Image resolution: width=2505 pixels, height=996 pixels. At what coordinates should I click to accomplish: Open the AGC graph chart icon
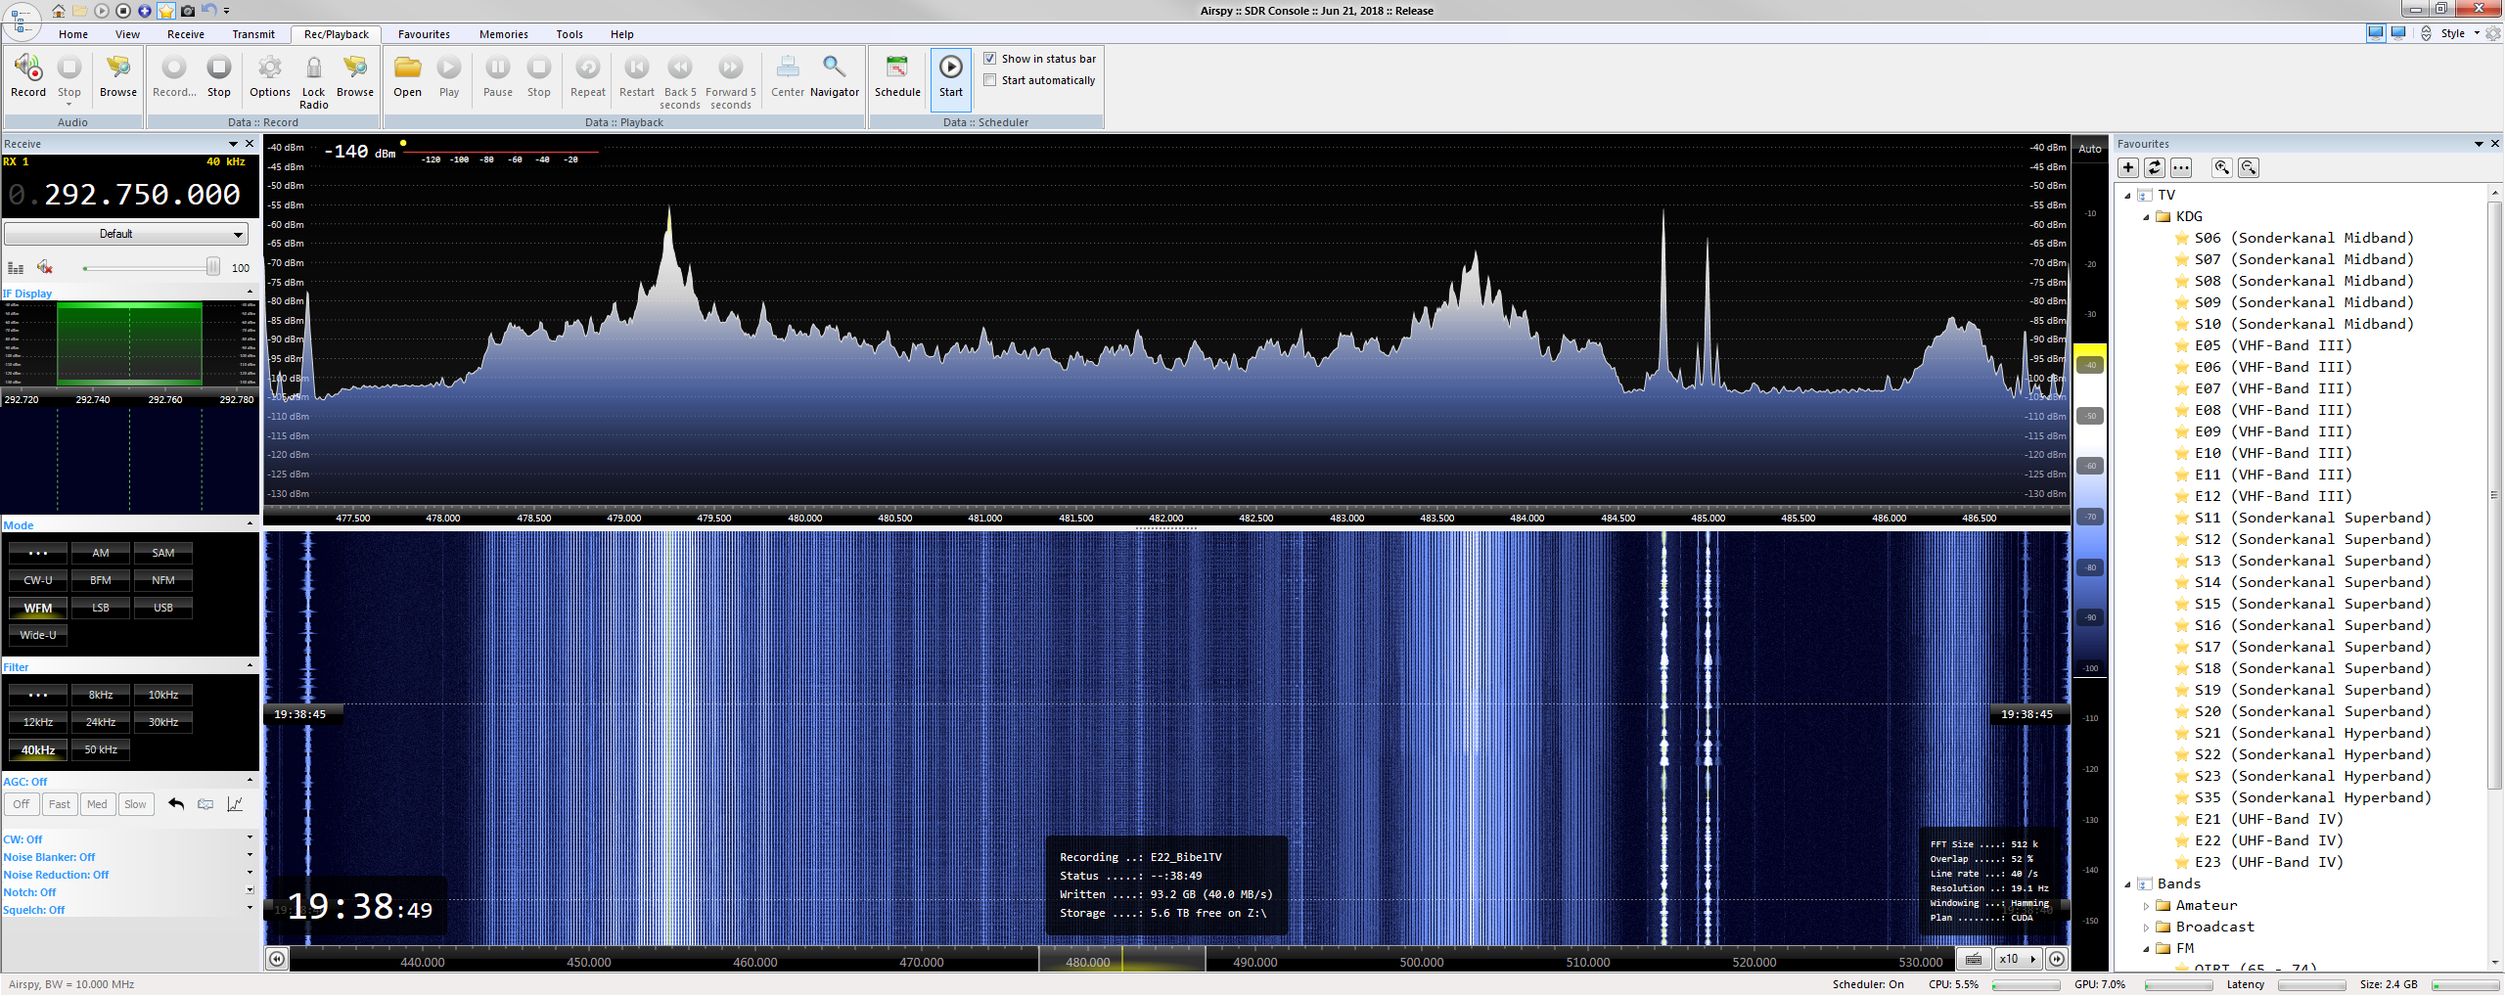(235, 804)
